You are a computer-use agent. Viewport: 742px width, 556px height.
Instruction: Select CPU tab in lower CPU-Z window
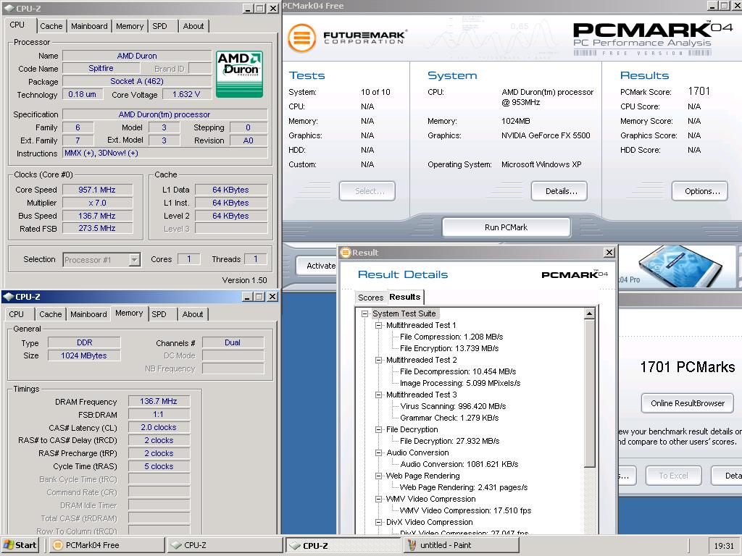click(x=16, y=314)
